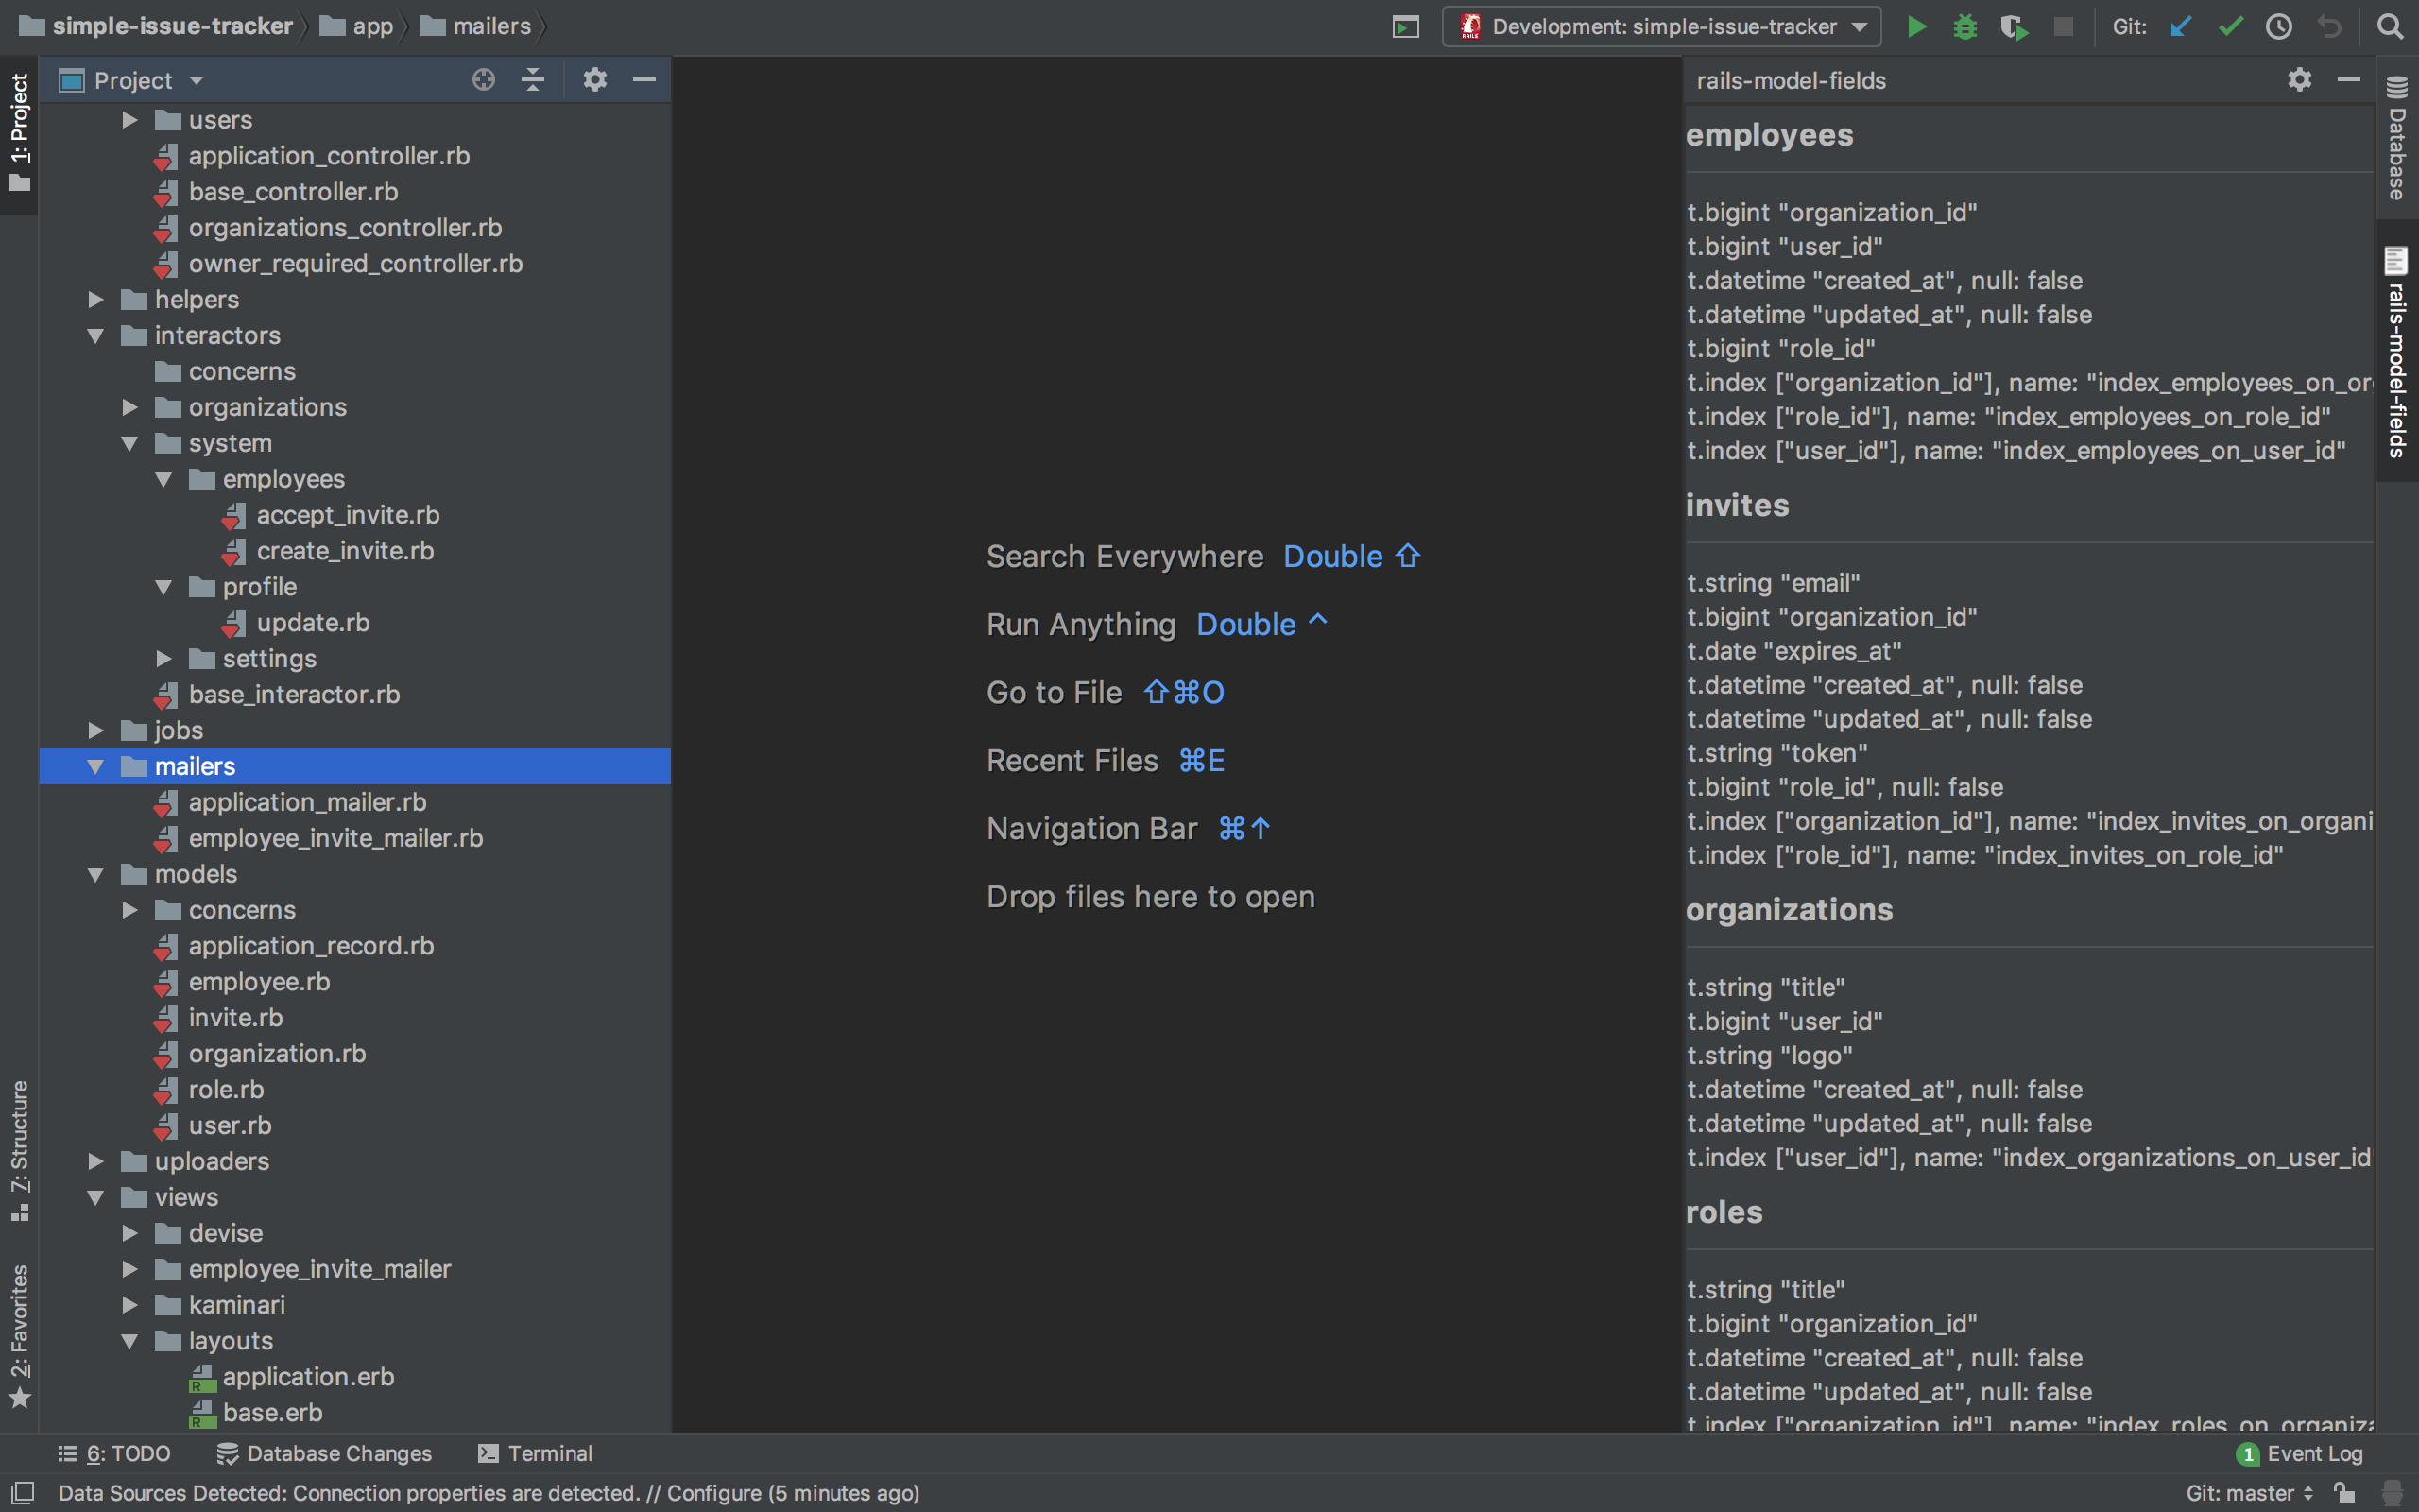Viewport: 2419px width, 1512px height.
Task: Collapse all in Project panel
Action: click(x=533, y=80)
